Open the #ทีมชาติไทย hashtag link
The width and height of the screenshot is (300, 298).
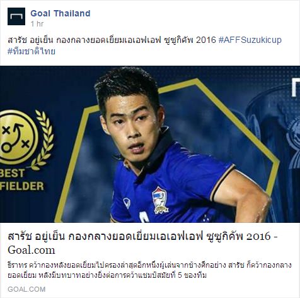[x=32, y=52]
